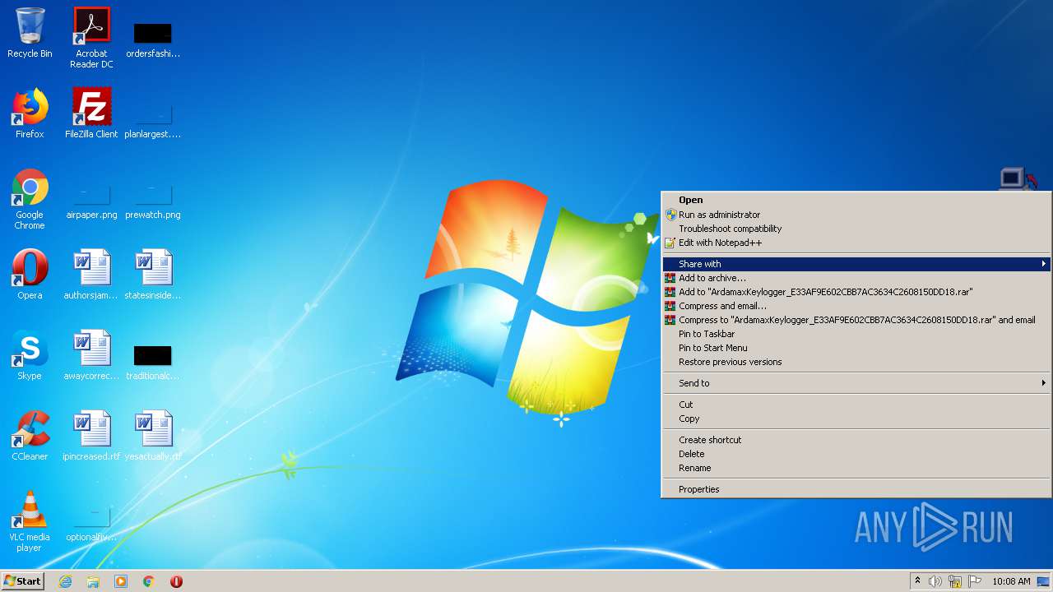
Task: Click the red Opera taskbar icon
Action: pos(176,581)
